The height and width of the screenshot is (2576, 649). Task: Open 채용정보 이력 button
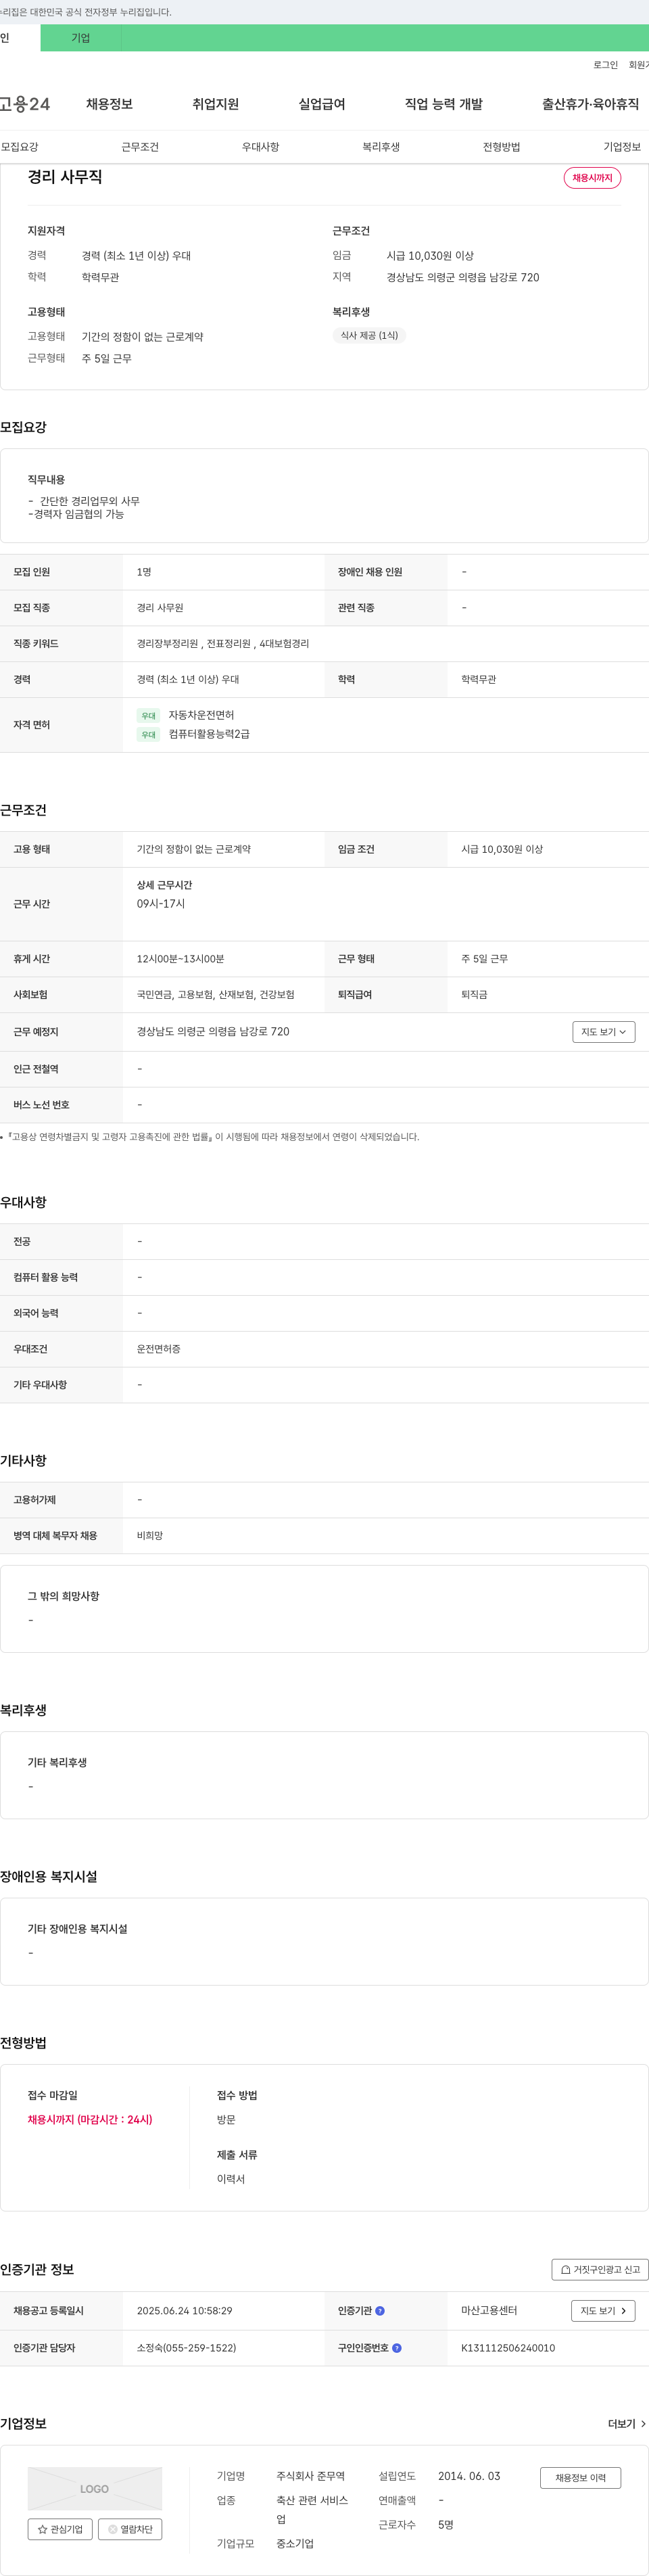coord(580,2478)
